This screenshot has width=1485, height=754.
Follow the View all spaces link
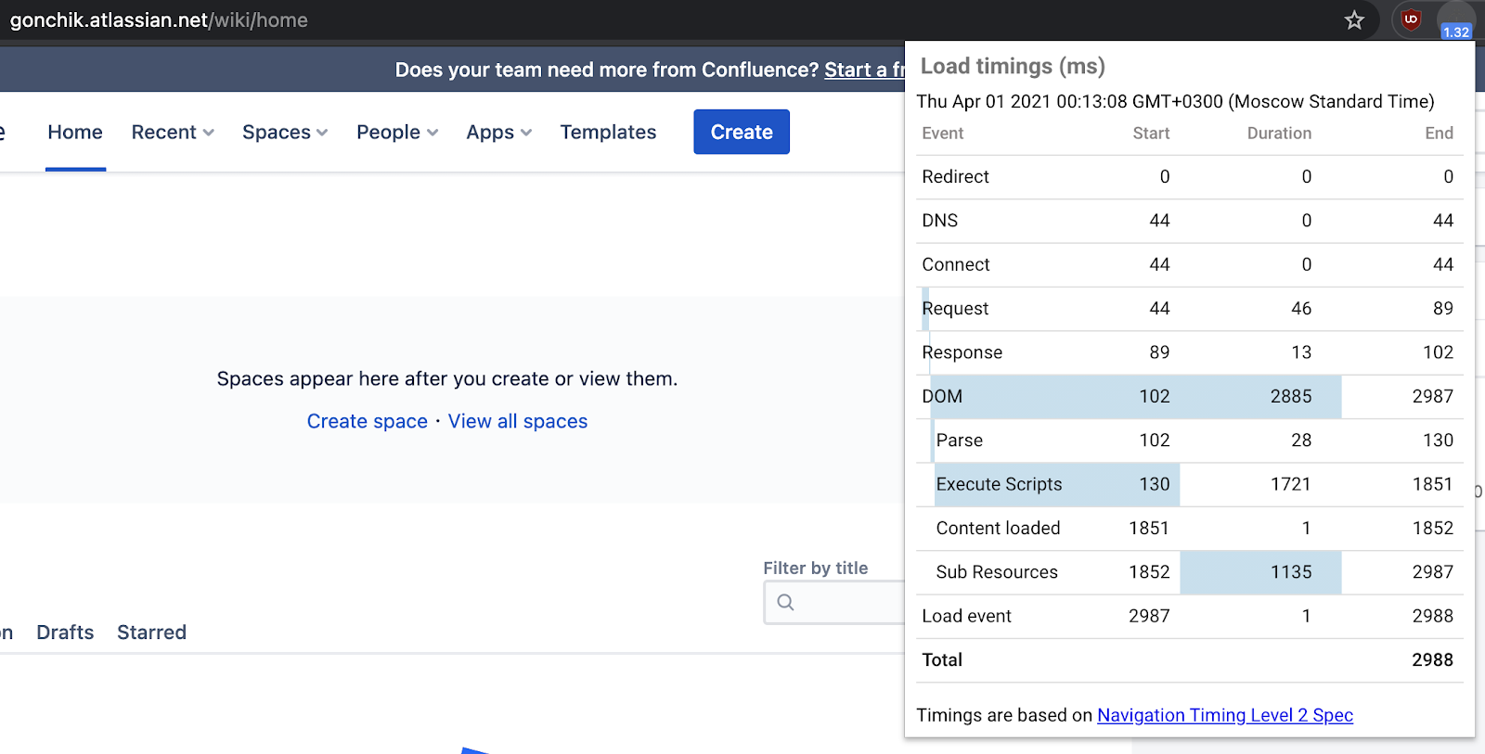coord(518,422)
